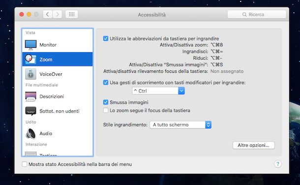
Task: Open the VoiceOver icon entry
Action: click(30, 74)
